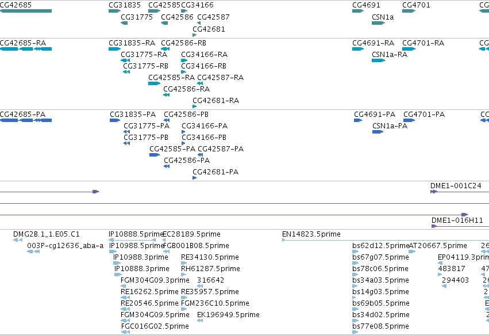Screen dimensions: 489x335
Task: Click protein label CG31775-PA
Action: 147,125
